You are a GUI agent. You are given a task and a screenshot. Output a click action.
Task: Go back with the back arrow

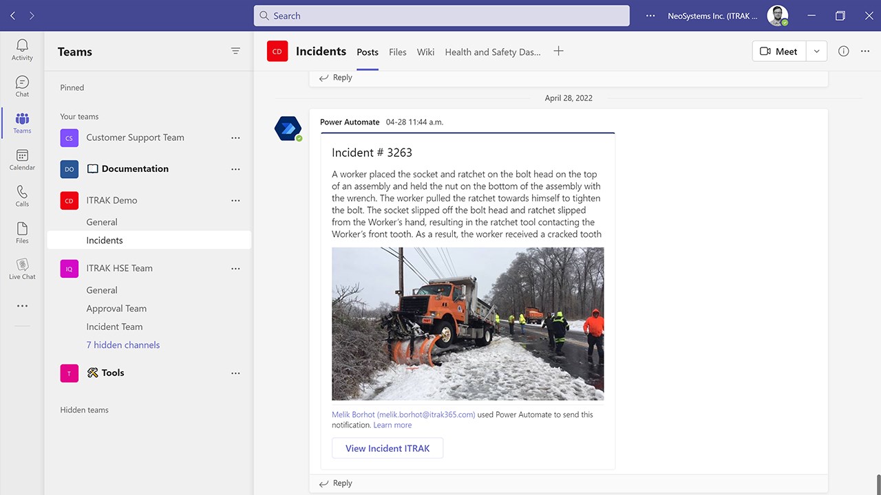click(13, 15)
